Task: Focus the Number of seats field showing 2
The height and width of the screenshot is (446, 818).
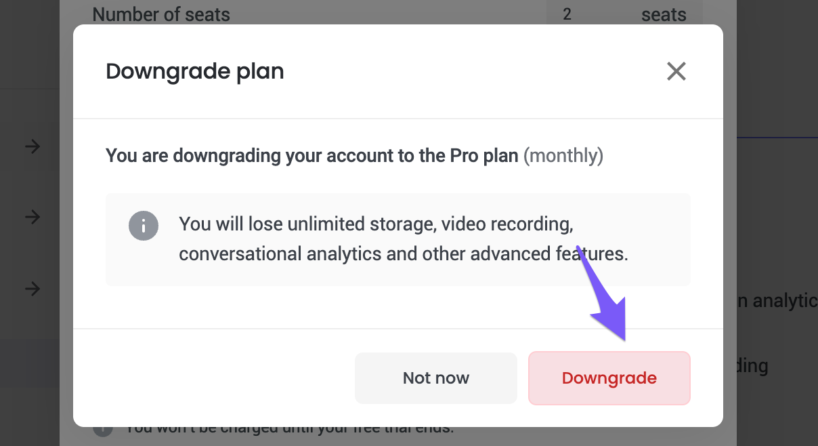Action: coord(624,14)
